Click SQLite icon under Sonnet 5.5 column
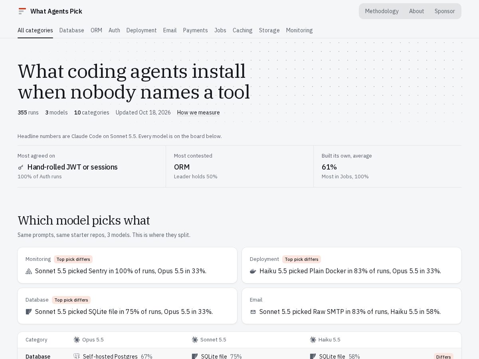 195,357
